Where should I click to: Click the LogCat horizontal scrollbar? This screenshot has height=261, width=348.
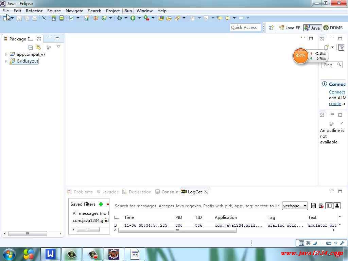coord(177,230)
